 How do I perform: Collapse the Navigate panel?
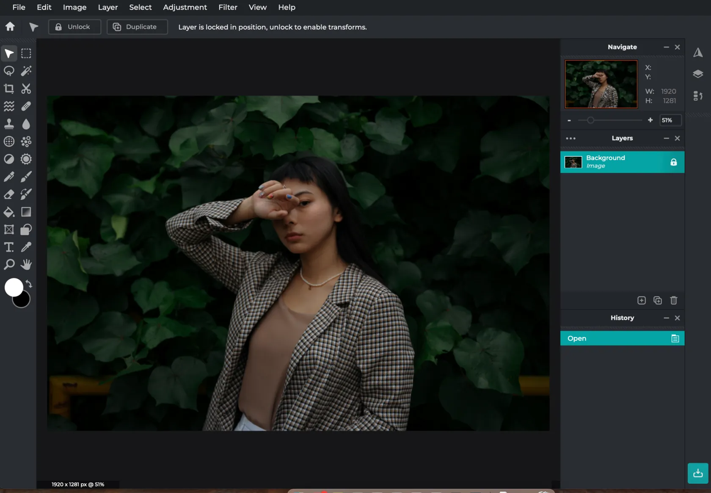pyautogui.click(x=666, y=47)
